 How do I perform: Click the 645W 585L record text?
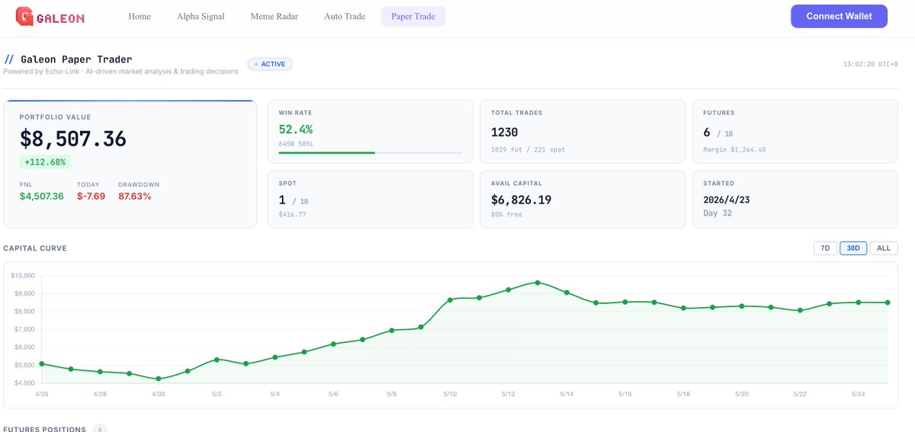pos(296,142)
